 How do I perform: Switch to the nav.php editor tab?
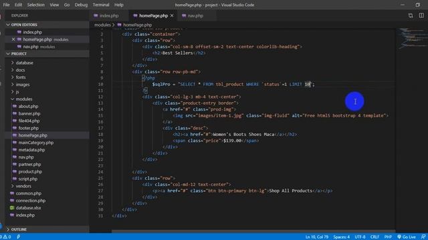click(196, 15)
